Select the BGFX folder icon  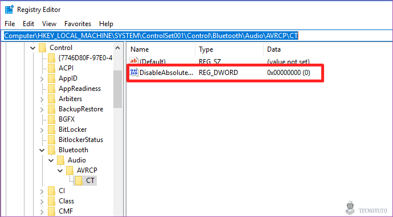(x=51, y=119)
